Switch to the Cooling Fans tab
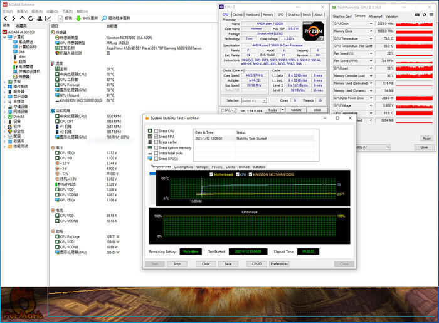 coord(183,167)
